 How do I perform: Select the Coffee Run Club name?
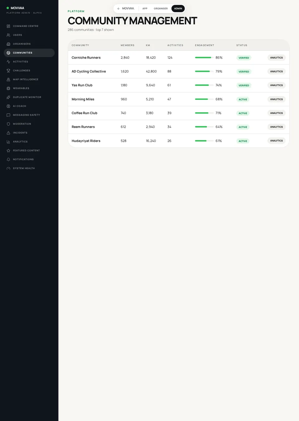click(84, 113)
